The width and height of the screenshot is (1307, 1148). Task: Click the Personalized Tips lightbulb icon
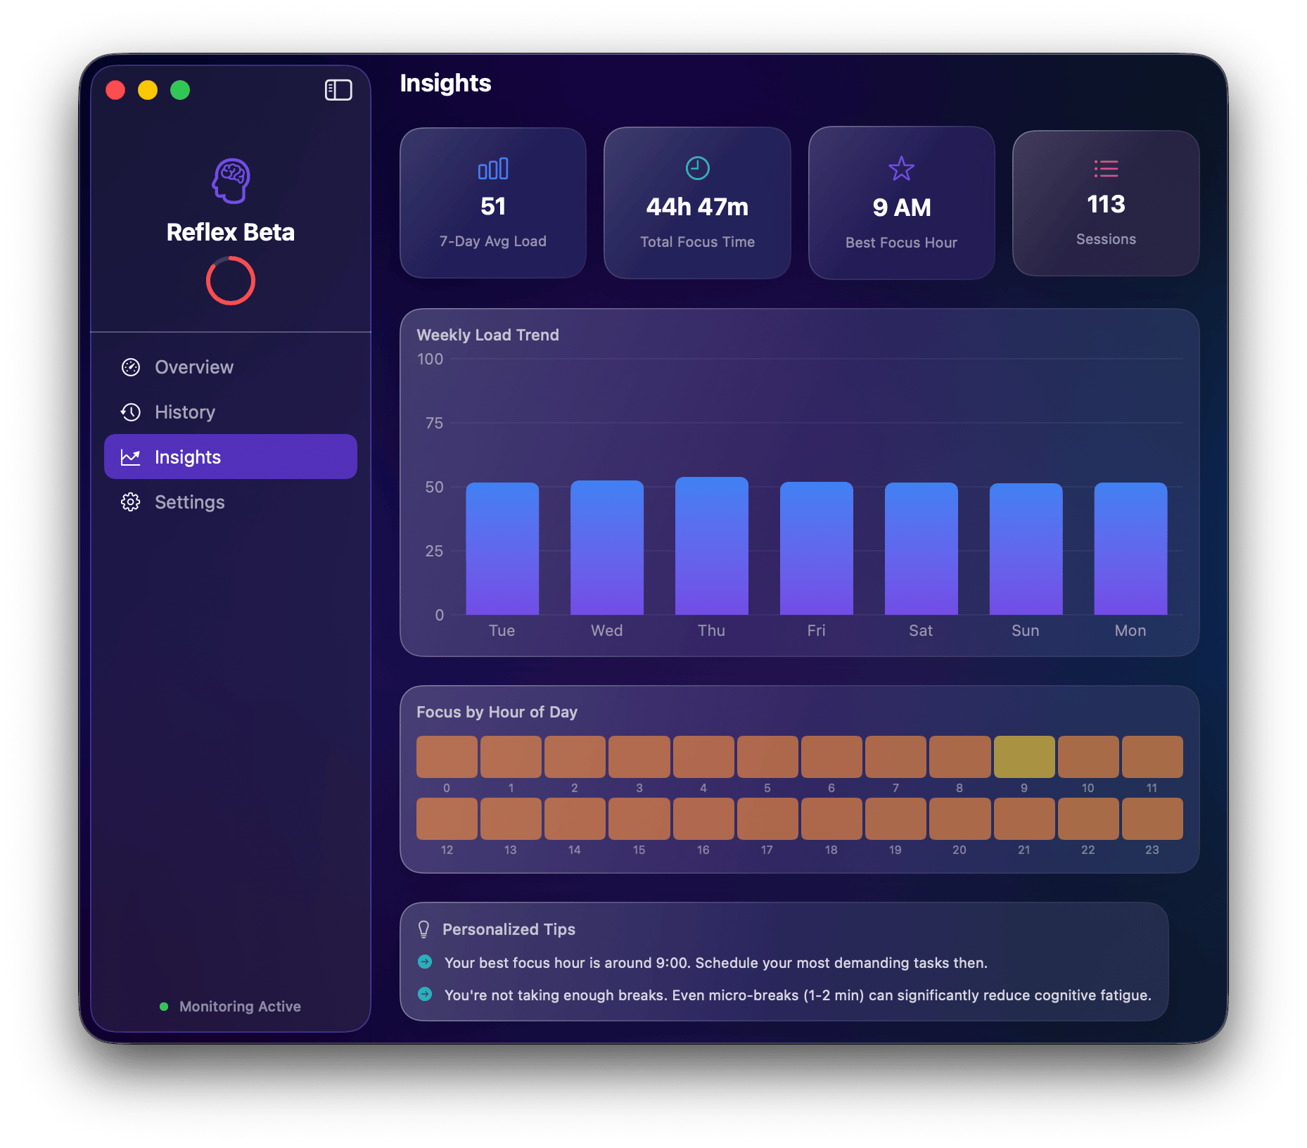[x=423, y=929]
